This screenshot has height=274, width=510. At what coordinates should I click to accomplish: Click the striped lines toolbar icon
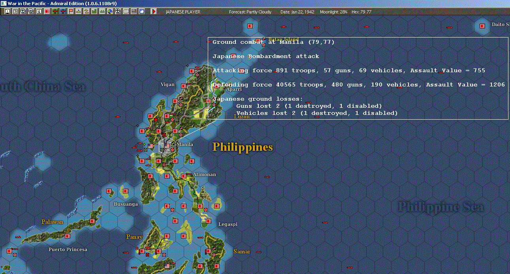(134, 11)
